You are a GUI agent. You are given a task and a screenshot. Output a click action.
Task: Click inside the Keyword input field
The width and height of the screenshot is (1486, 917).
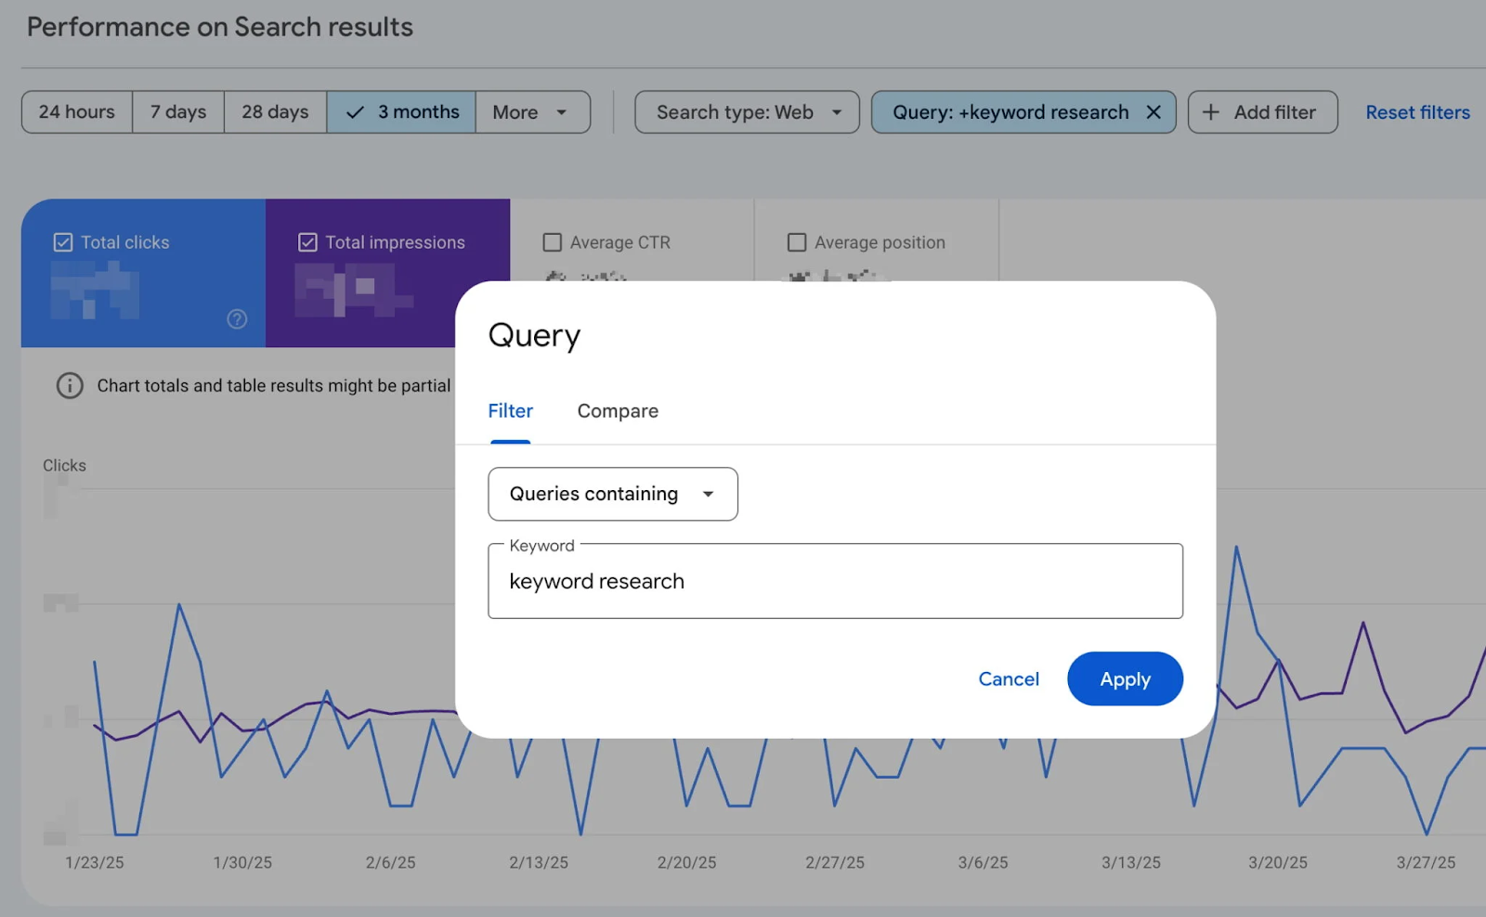click(834, 581)
